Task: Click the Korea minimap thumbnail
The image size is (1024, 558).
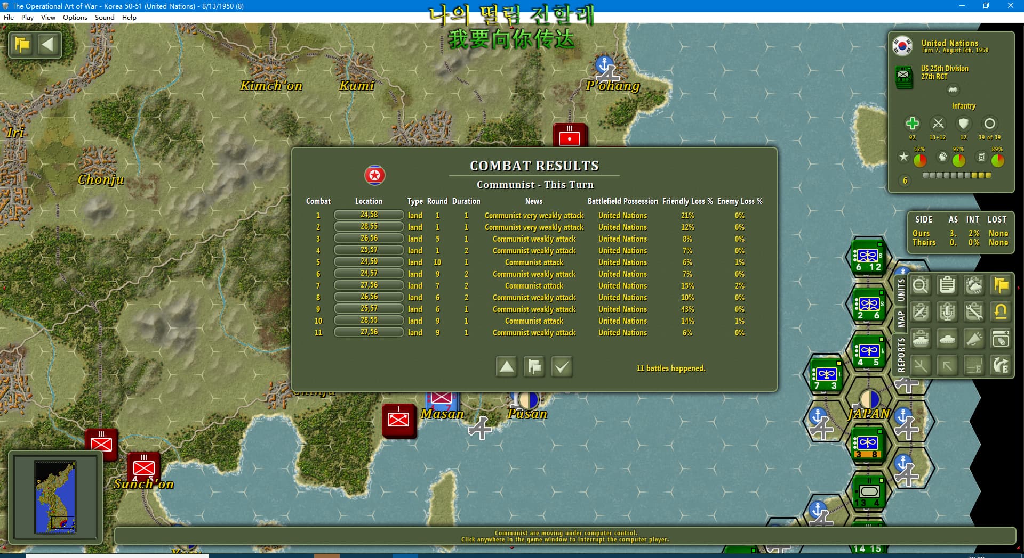Action: coord(55,497)
